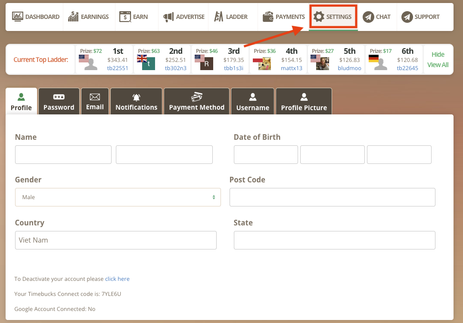Click the Post Code input field
The image size is (463, 323).
click(x=332, y=197)
